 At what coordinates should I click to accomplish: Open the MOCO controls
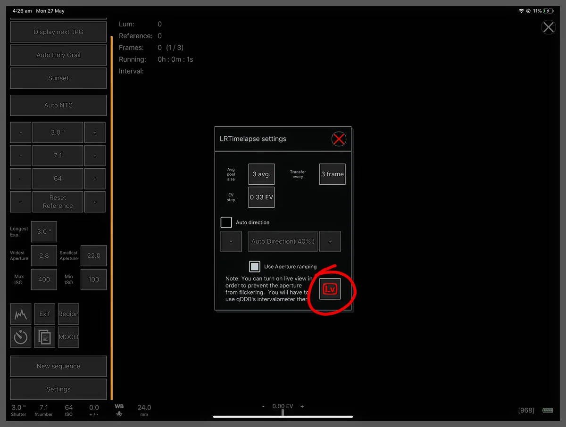pos(68,337)
